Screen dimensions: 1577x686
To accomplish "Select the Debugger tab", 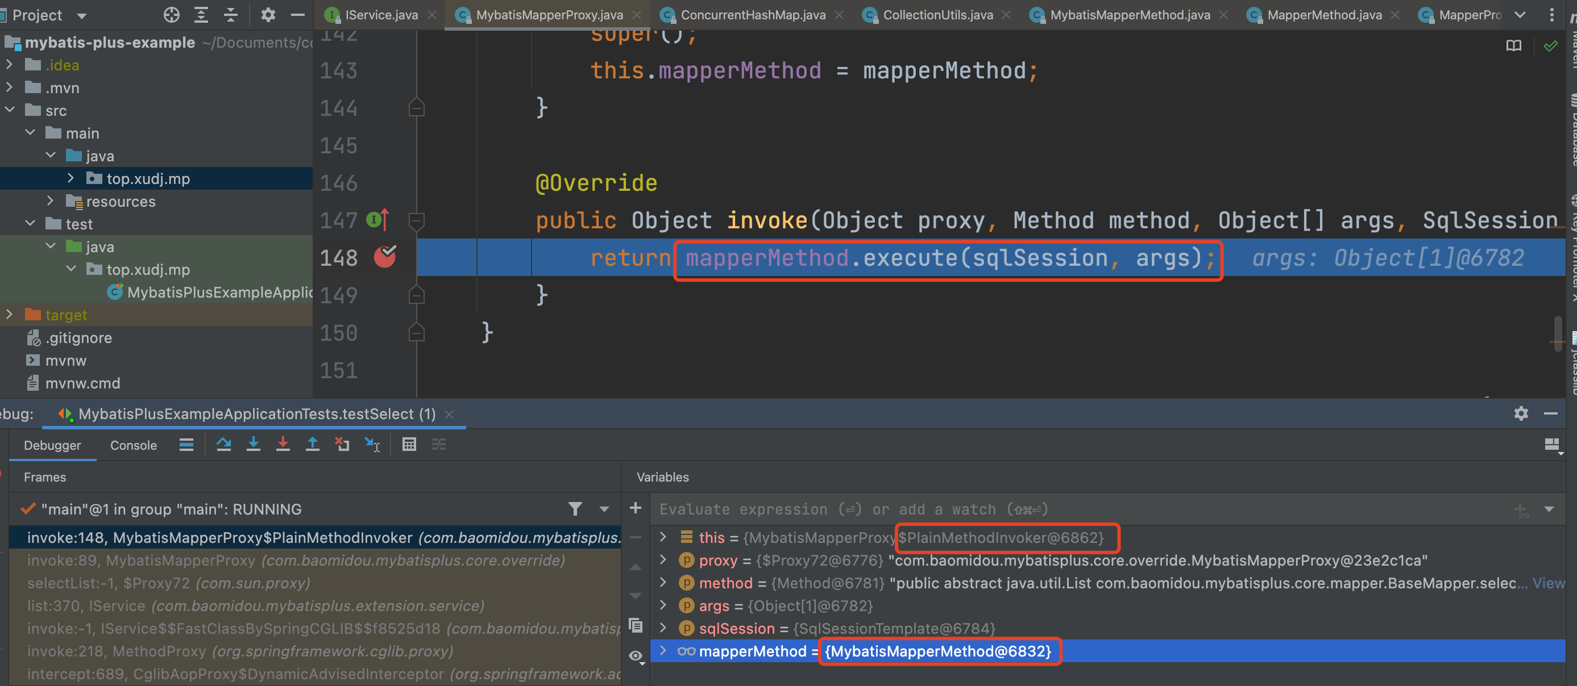I will tap(52, 446).
